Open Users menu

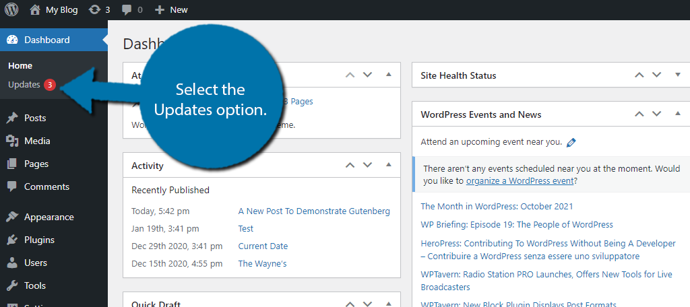coord(36,263)
